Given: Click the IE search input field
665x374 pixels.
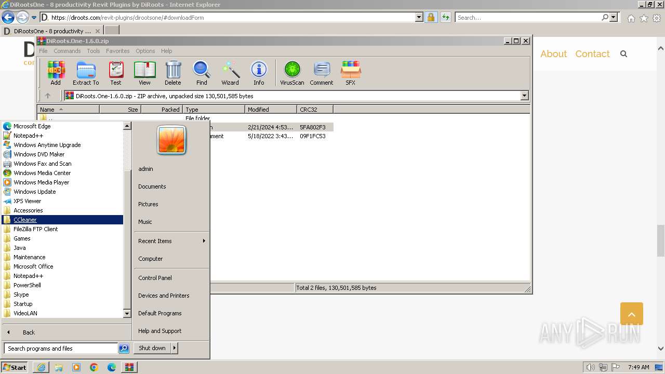Looking at the screenshot, I should (528, 17).
